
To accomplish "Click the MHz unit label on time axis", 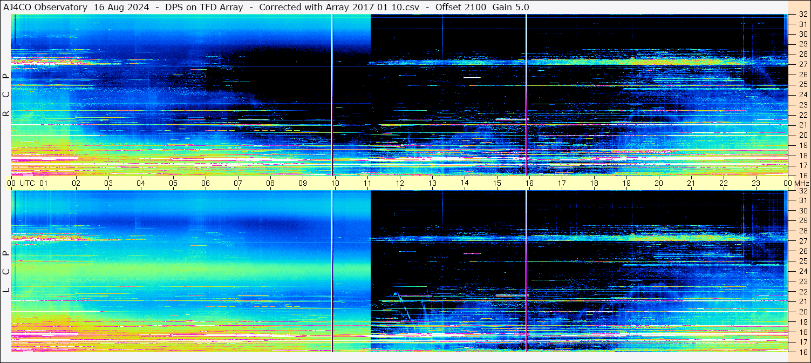I will pyautogui.click(x=801, y=183).
